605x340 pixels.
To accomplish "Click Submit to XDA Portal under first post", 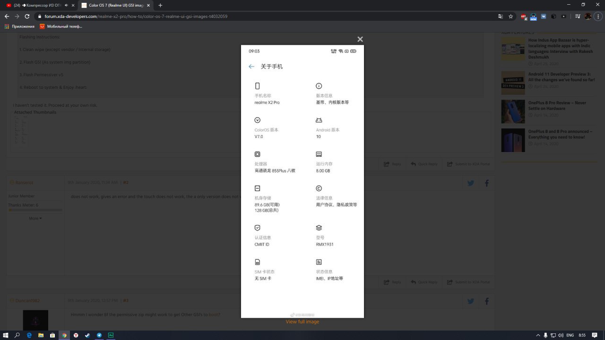I will [x=468, y=164].
